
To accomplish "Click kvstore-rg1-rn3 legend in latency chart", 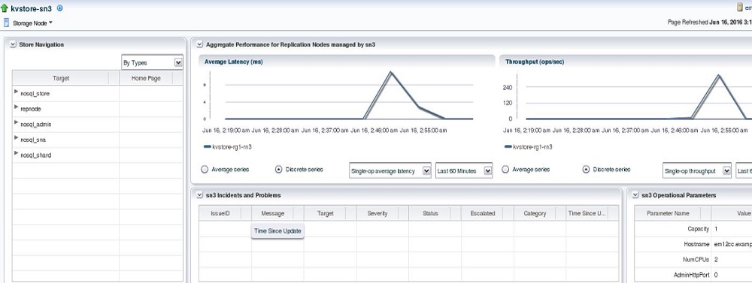I will point(227,147).
